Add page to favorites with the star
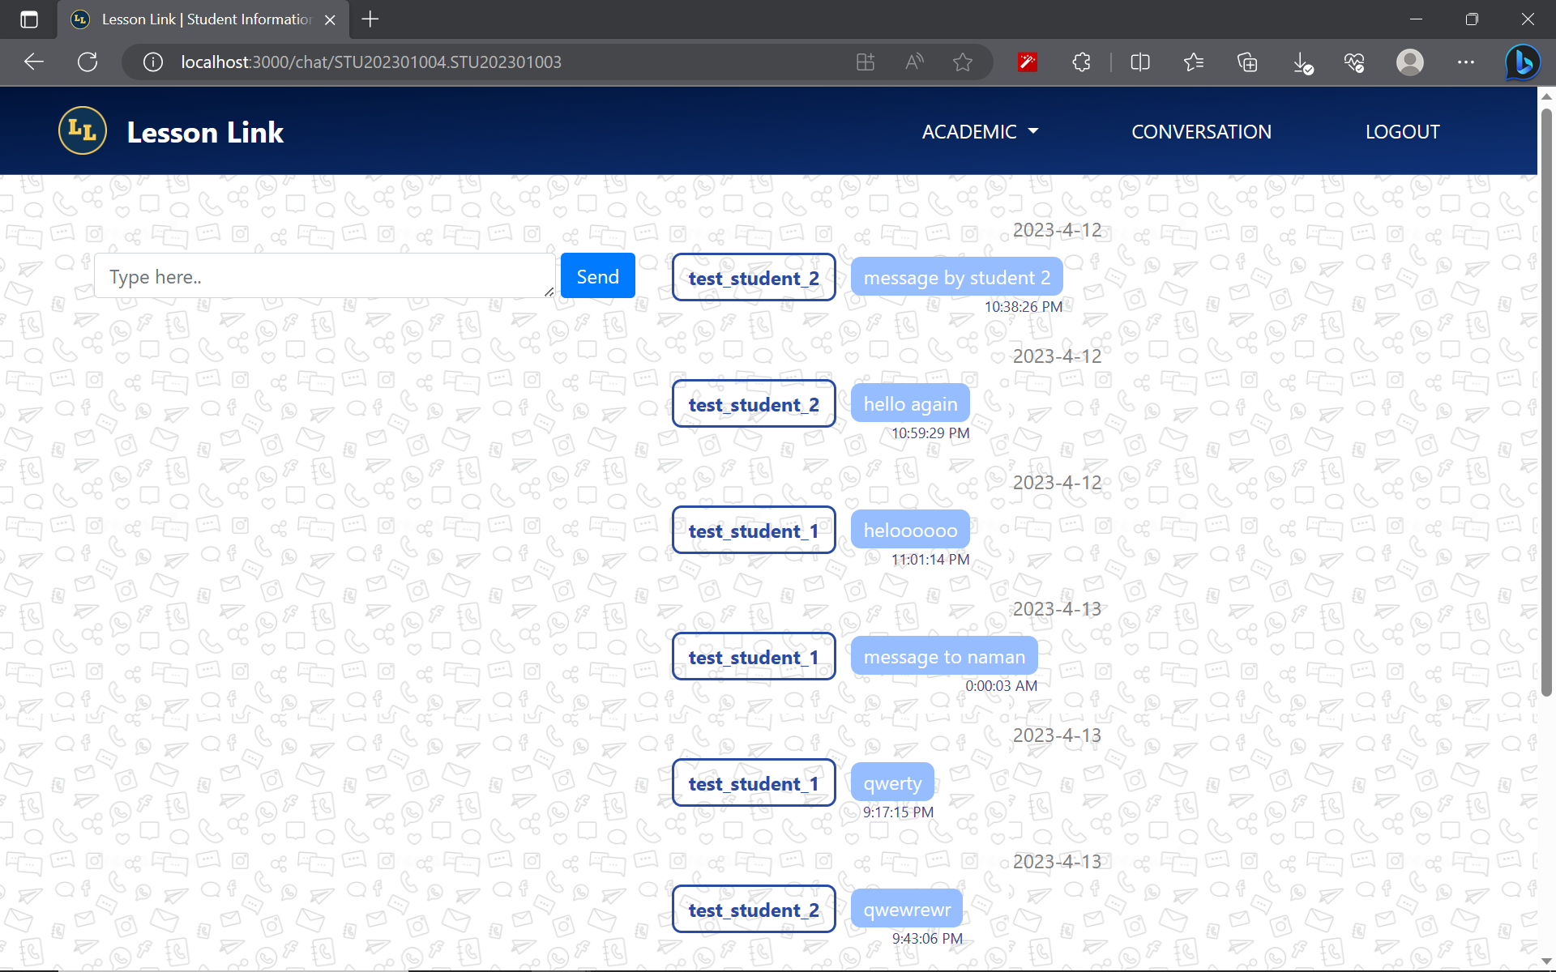The height and width of the screenshot is (972, 1556). [963, 62]
